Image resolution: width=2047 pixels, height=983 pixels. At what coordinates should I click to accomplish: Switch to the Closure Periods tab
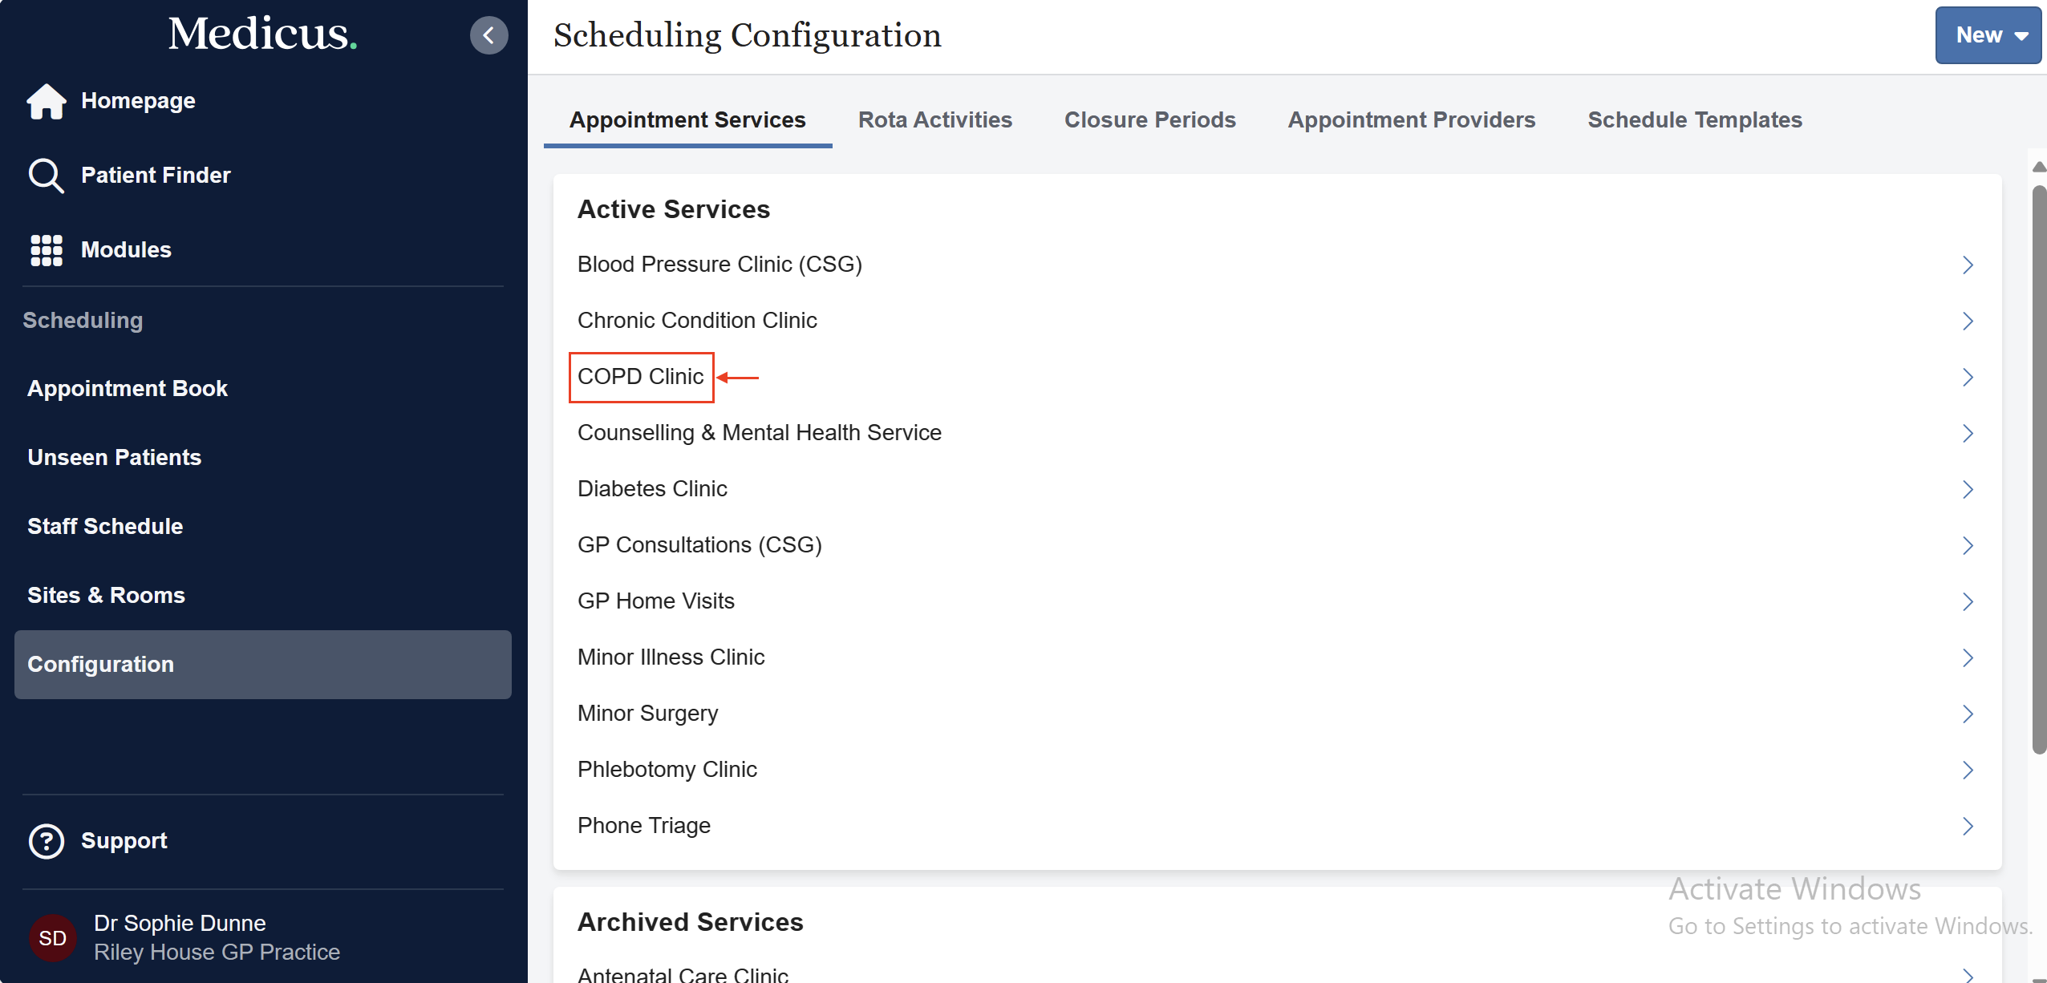pos(1149,120)
